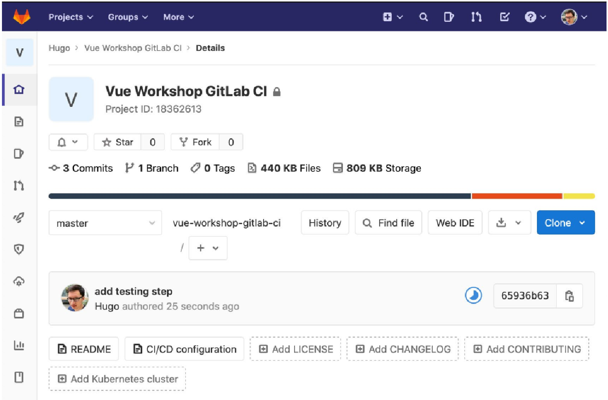
Task: Click the star count 0
Action: [152, 142]
